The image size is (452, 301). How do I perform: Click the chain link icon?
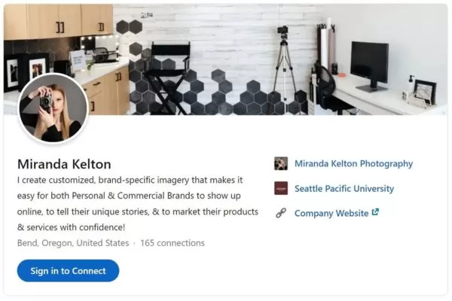(x=281, y=213)
